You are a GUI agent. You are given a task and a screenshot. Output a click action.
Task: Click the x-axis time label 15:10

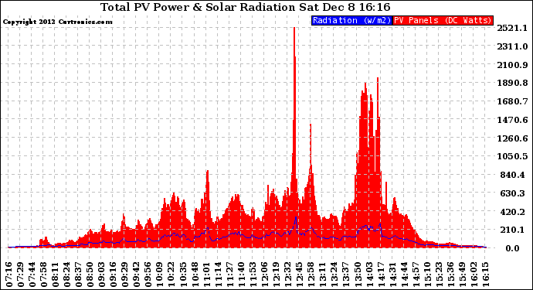(427, 274)
